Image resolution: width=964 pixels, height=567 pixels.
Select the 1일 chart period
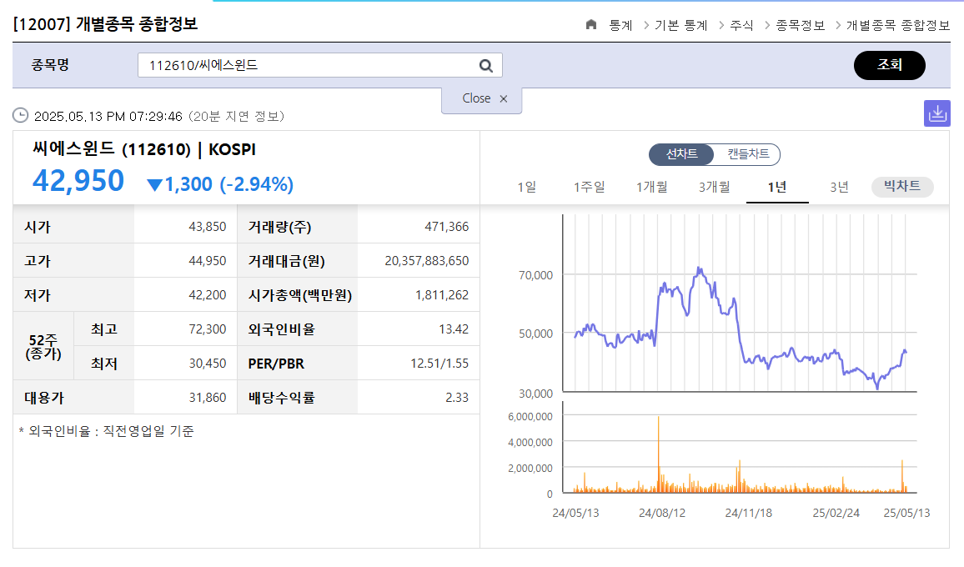tap(527, 187)
